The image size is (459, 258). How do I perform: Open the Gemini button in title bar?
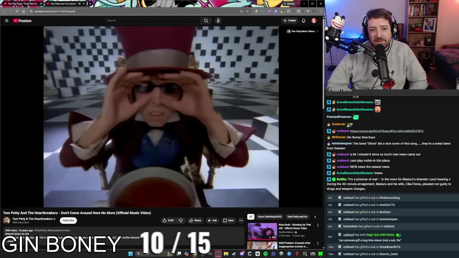pos(289,4)
